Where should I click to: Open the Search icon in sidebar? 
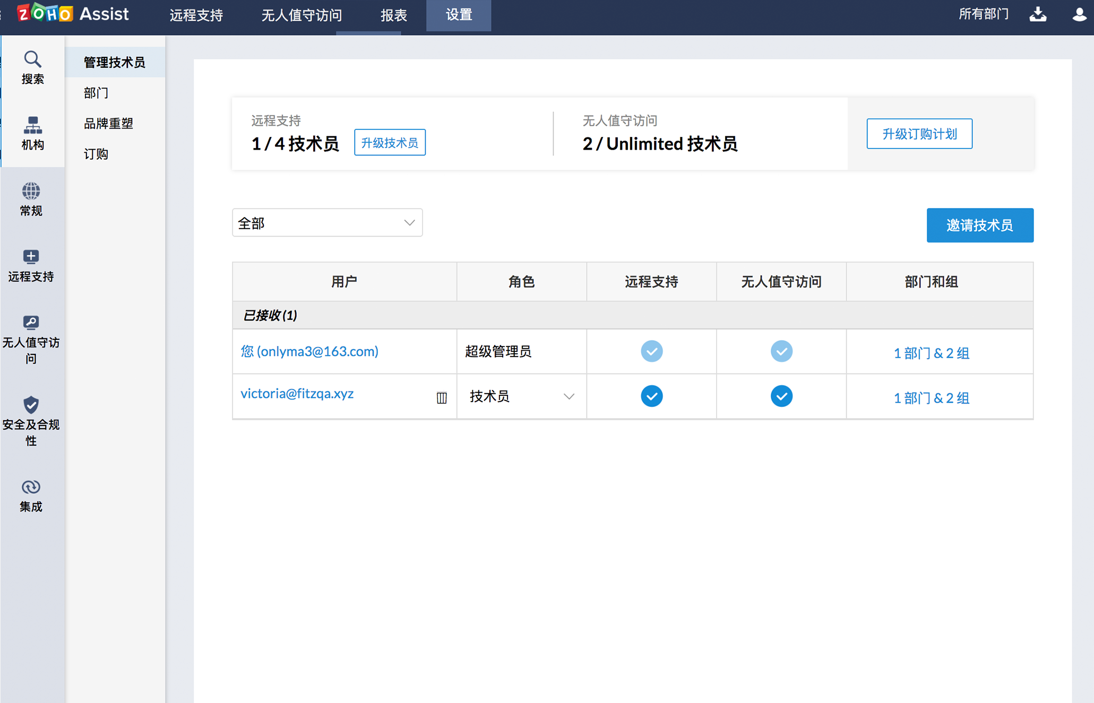(x=32, y=59)
